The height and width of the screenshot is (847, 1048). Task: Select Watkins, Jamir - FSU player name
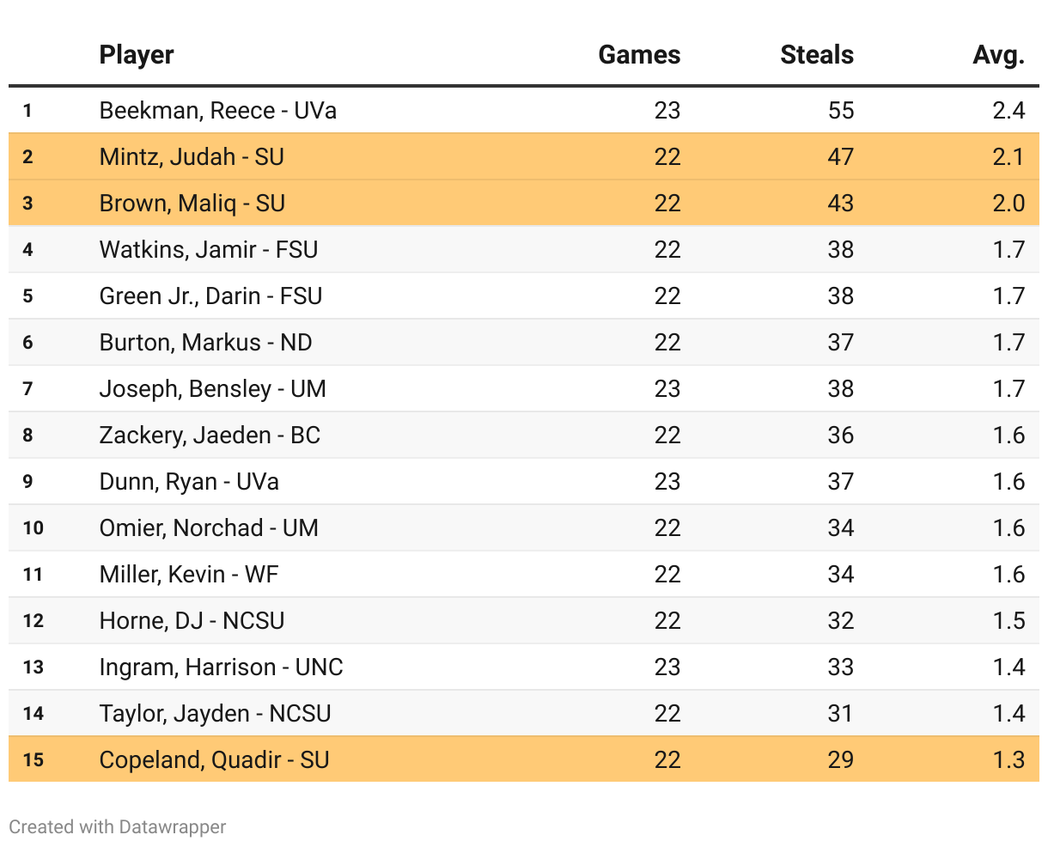[x=209, y=250]
